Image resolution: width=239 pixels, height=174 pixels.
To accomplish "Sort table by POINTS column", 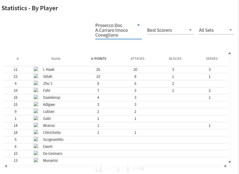I will tap(98, 58).
